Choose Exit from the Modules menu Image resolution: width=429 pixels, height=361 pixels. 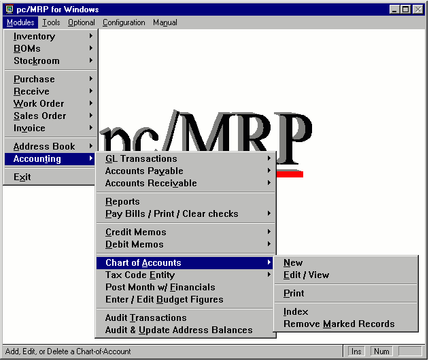(x=50, y=177)
